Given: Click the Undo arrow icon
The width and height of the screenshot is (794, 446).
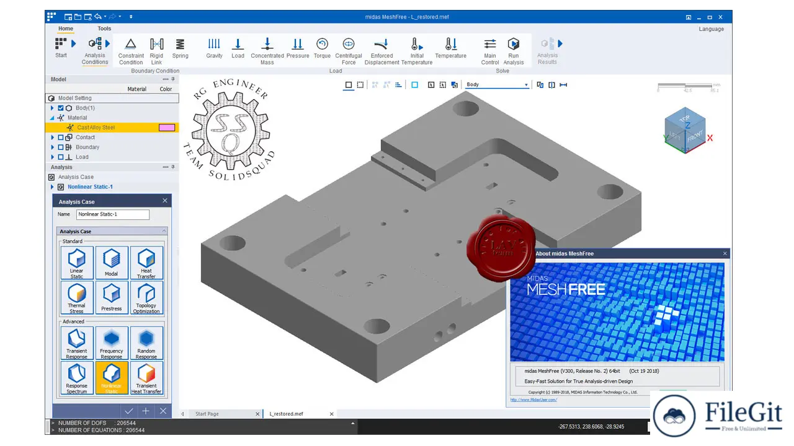Looking at the screenshot, I should pos(97,17).
